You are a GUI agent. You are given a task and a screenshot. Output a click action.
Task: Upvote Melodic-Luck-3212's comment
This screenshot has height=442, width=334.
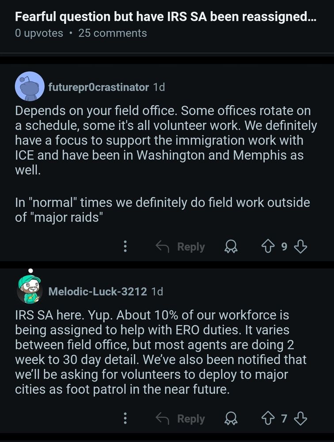click(x=268, y=418)
